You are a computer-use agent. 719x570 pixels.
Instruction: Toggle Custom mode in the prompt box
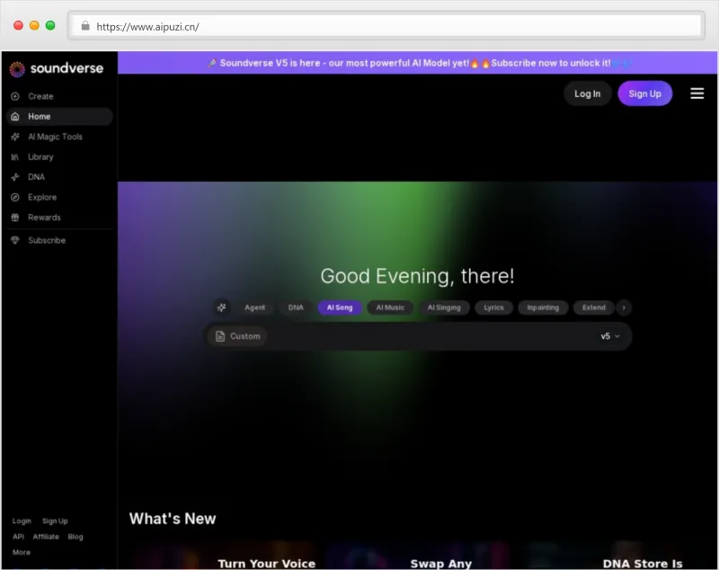pos(237,336)
